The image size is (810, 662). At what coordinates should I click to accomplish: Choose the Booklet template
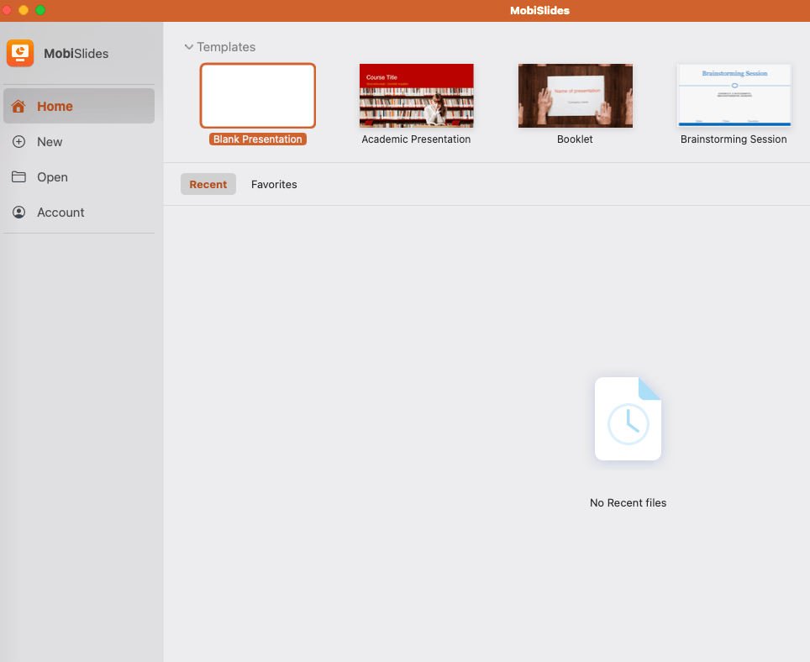point(575,96)
